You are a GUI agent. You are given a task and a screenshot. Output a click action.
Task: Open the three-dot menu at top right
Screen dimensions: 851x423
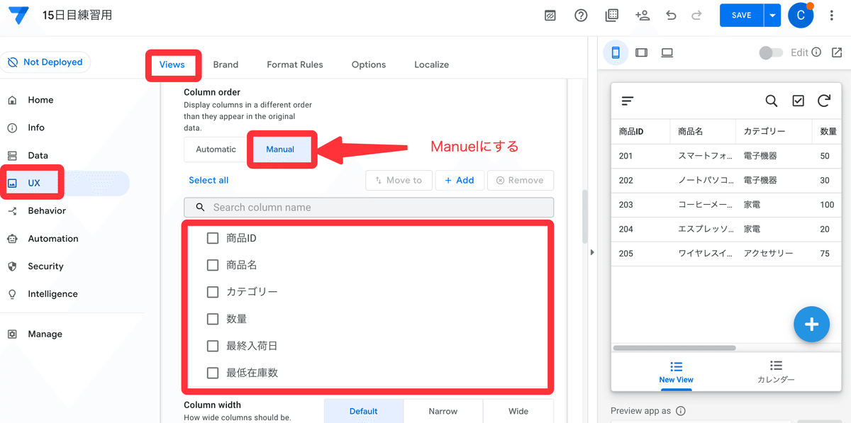coord(831,15)
